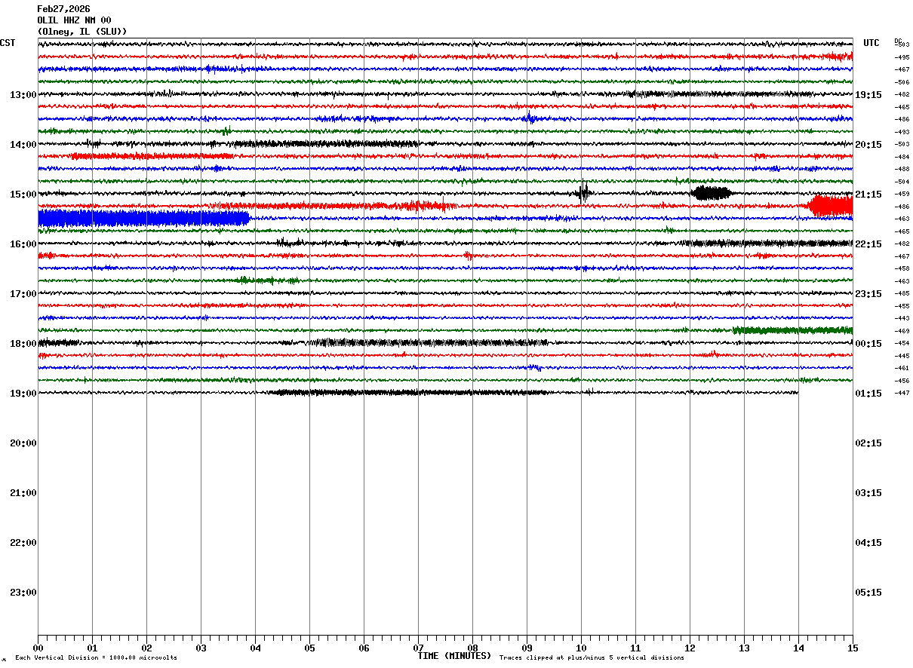Click the -484 DC offset value

coord(902,157)
